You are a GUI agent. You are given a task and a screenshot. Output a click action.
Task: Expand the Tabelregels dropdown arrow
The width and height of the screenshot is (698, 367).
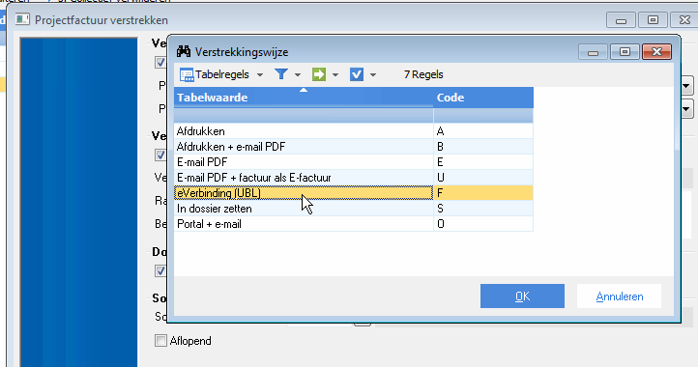[x=260, y=74]
